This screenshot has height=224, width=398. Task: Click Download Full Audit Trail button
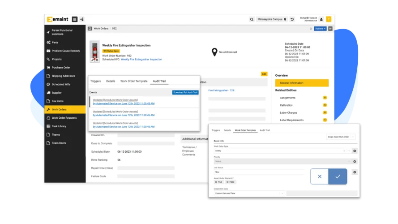pos(185,92)
